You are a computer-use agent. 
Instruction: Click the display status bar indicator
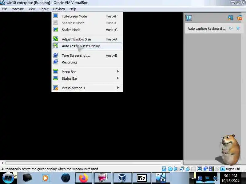[199, 169]
